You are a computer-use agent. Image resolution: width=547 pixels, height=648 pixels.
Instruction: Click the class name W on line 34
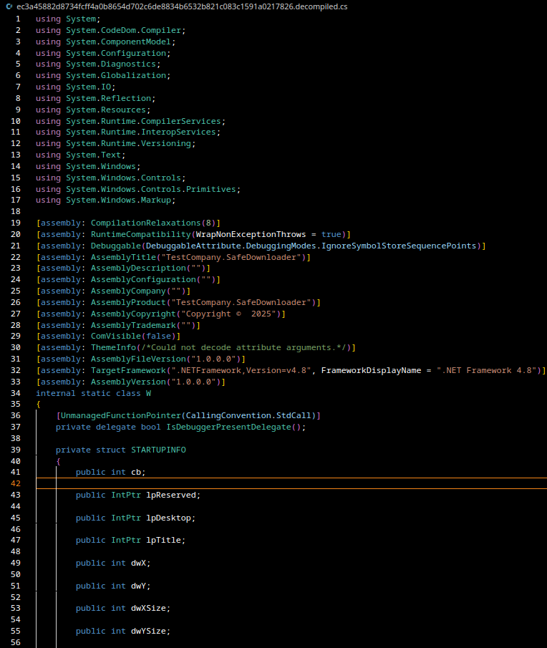point(148,393)
